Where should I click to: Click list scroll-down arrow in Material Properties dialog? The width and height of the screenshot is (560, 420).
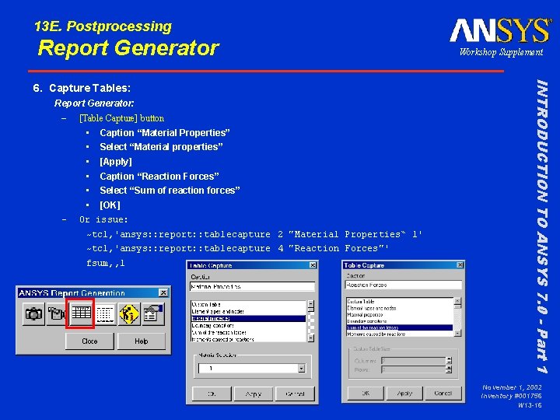point(310,338)
